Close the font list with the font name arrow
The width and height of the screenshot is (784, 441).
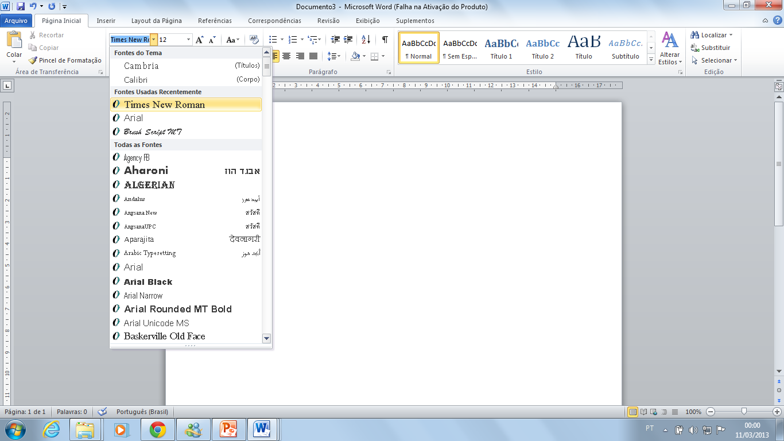pos(153,40)
